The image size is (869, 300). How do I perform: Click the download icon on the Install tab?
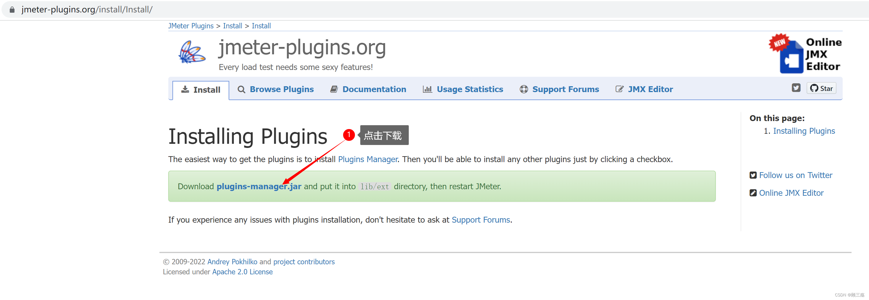pyautogui.click(x=185, y=89)
